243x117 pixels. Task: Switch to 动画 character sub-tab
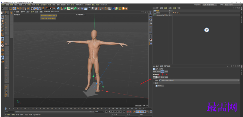point(166,77)
